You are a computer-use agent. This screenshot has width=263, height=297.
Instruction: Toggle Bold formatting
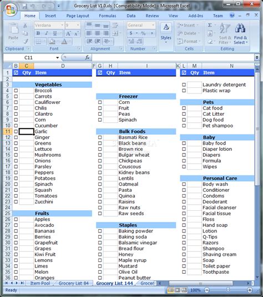(38, 33)
